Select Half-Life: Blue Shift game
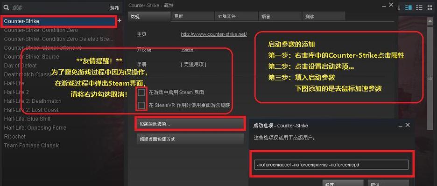Image resolution: width=437 pixels, height=186 pixels. click(x=27, y=119)
